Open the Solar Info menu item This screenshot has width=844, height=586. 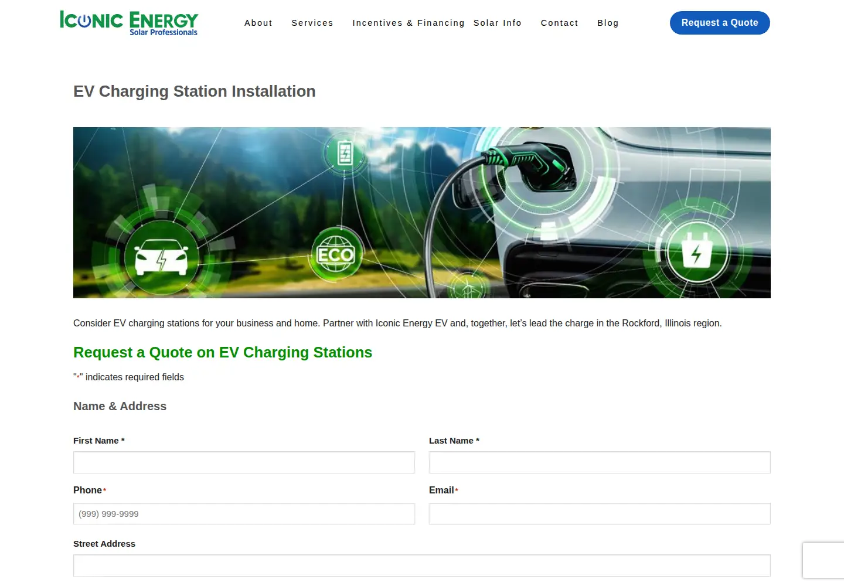click(x=498, y=23)
